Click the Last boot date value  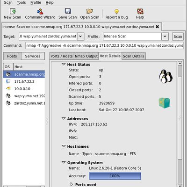click(122, 110)
